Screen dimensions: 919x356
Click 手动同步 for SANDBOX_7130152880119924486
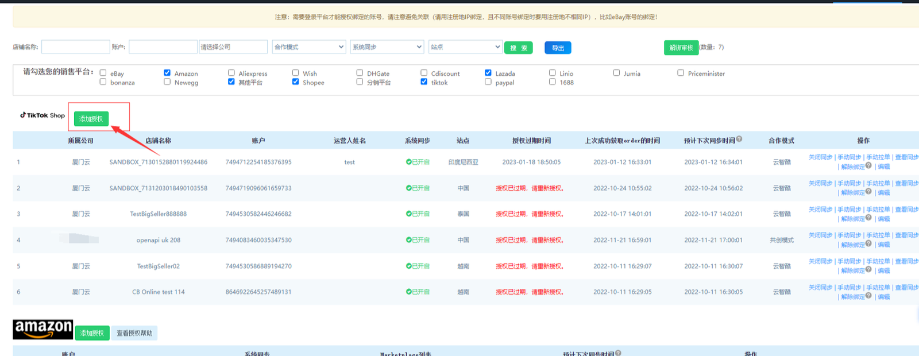tap(849, 157)
